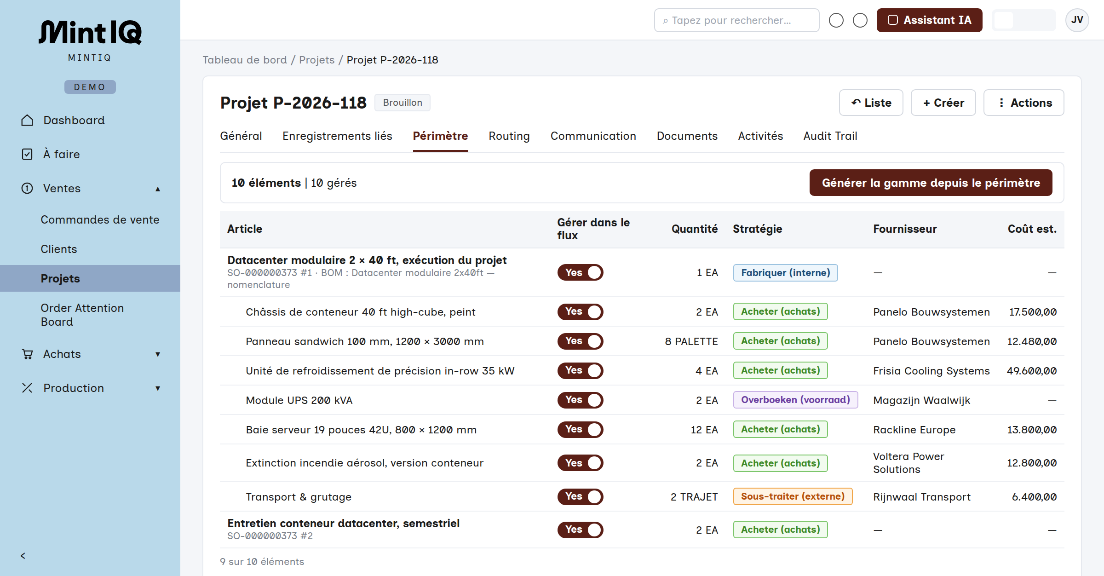This screenshot has height=576, width=1104.
Task: Click the Fabriquer (interne) strategy tag
Action: 785,273
